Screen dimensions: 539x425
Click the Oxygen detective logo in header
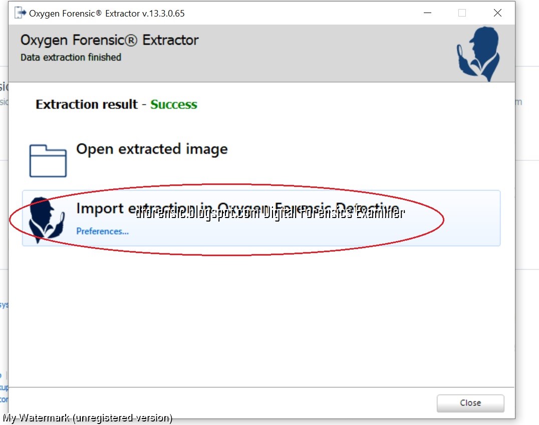478,54
